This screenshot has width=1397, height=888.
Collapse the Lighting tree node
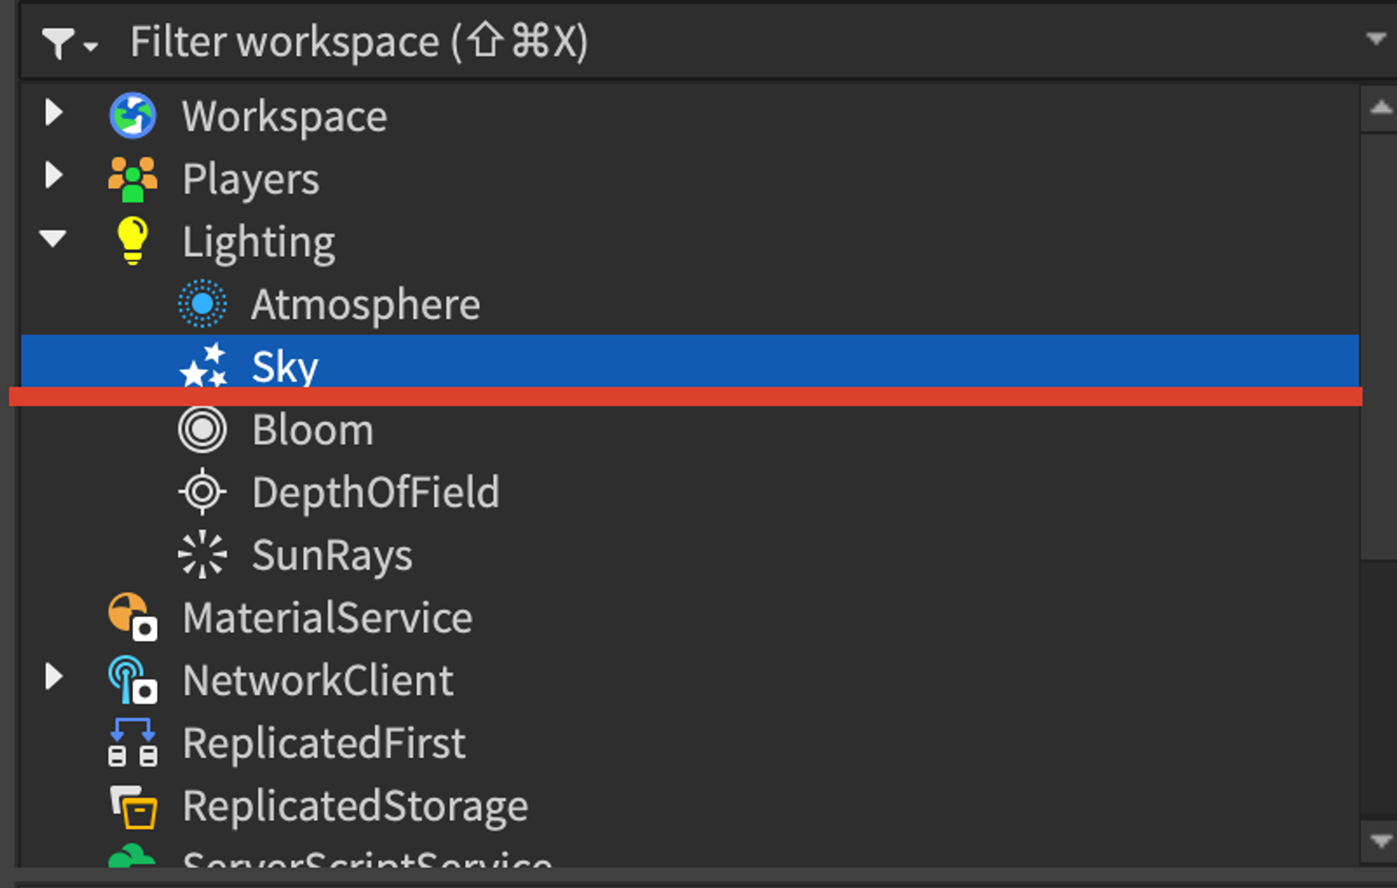pos(53,239)
